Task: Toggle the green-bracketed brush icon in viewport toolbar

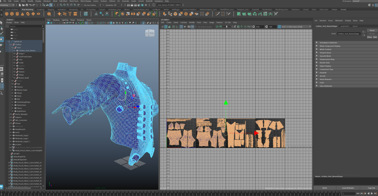Action: coord(82,23)
